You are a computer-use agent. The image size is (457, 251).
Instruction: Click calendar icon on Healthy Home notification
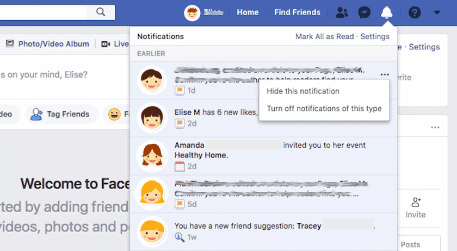click(180, 166)
